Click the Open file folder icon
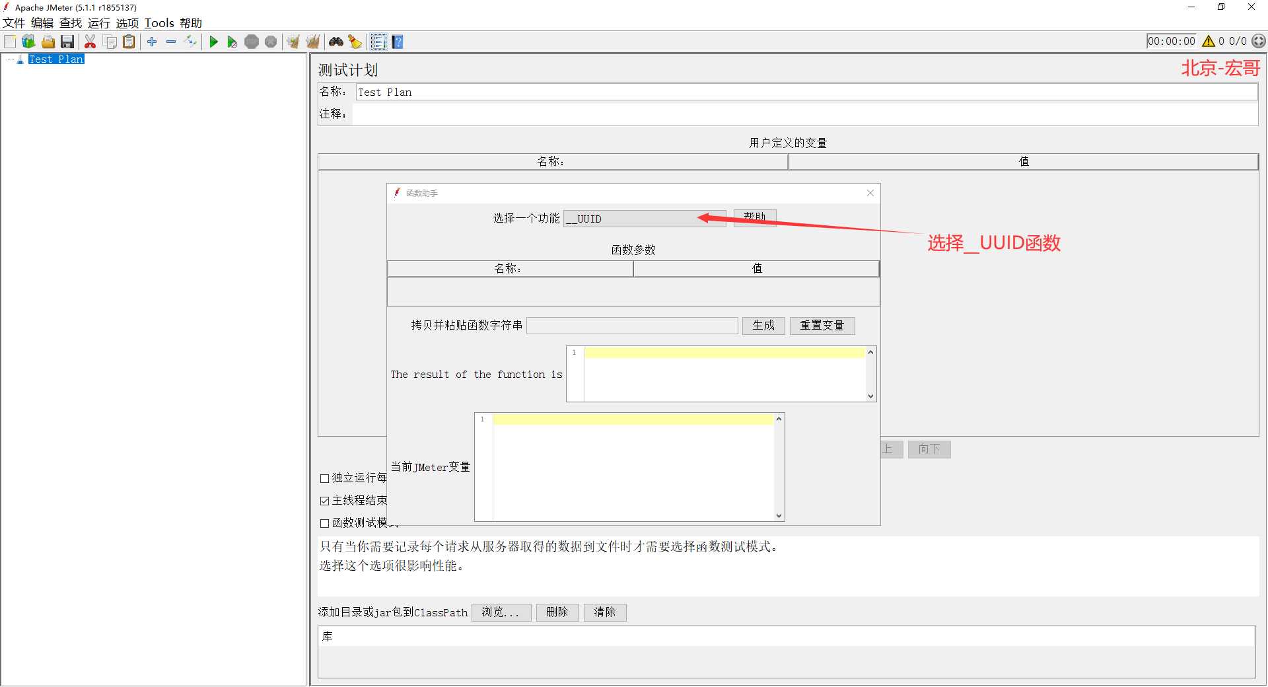Image resolution: width=1268 pixels, height=687 pixels. coord(48,42)
